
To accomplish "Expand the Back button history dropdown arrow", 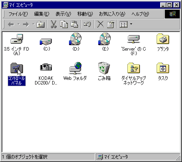I will pyautogui.click(x=19, y=24).
